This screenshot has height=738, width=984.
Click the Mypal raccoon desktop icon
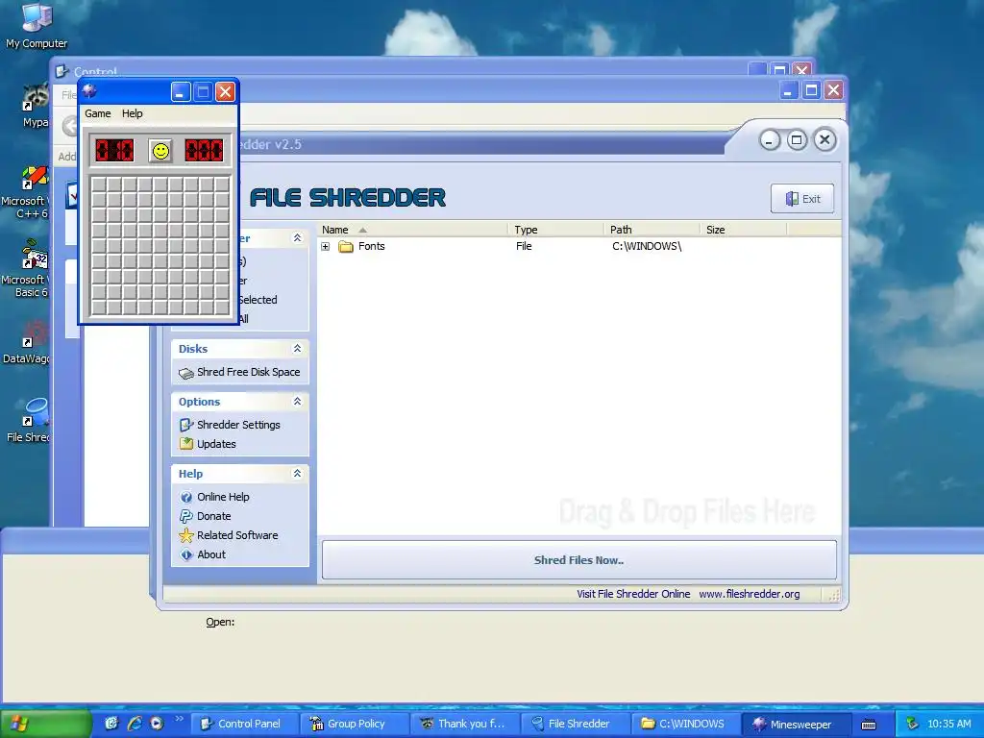coord(36,106)
